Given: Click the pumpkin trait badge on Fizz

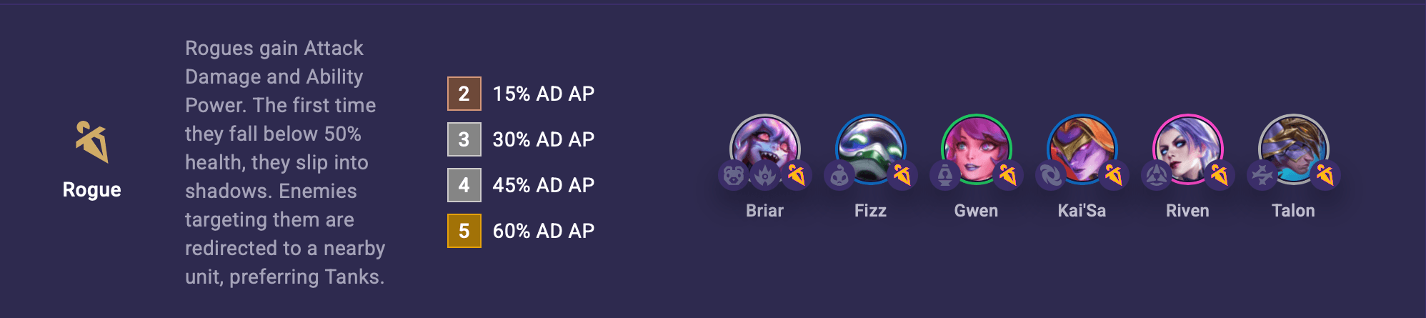Looking at the screenshot, I should [x=839, y=175].
